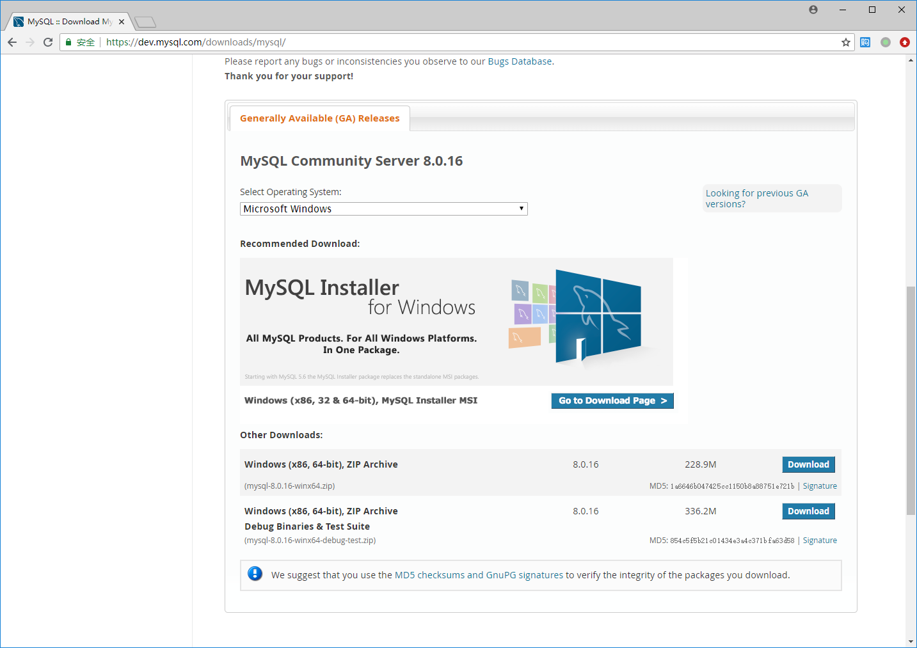Click the 336.2M file size text
This screenshot has width=917, height=648.
tap(701, 511)
